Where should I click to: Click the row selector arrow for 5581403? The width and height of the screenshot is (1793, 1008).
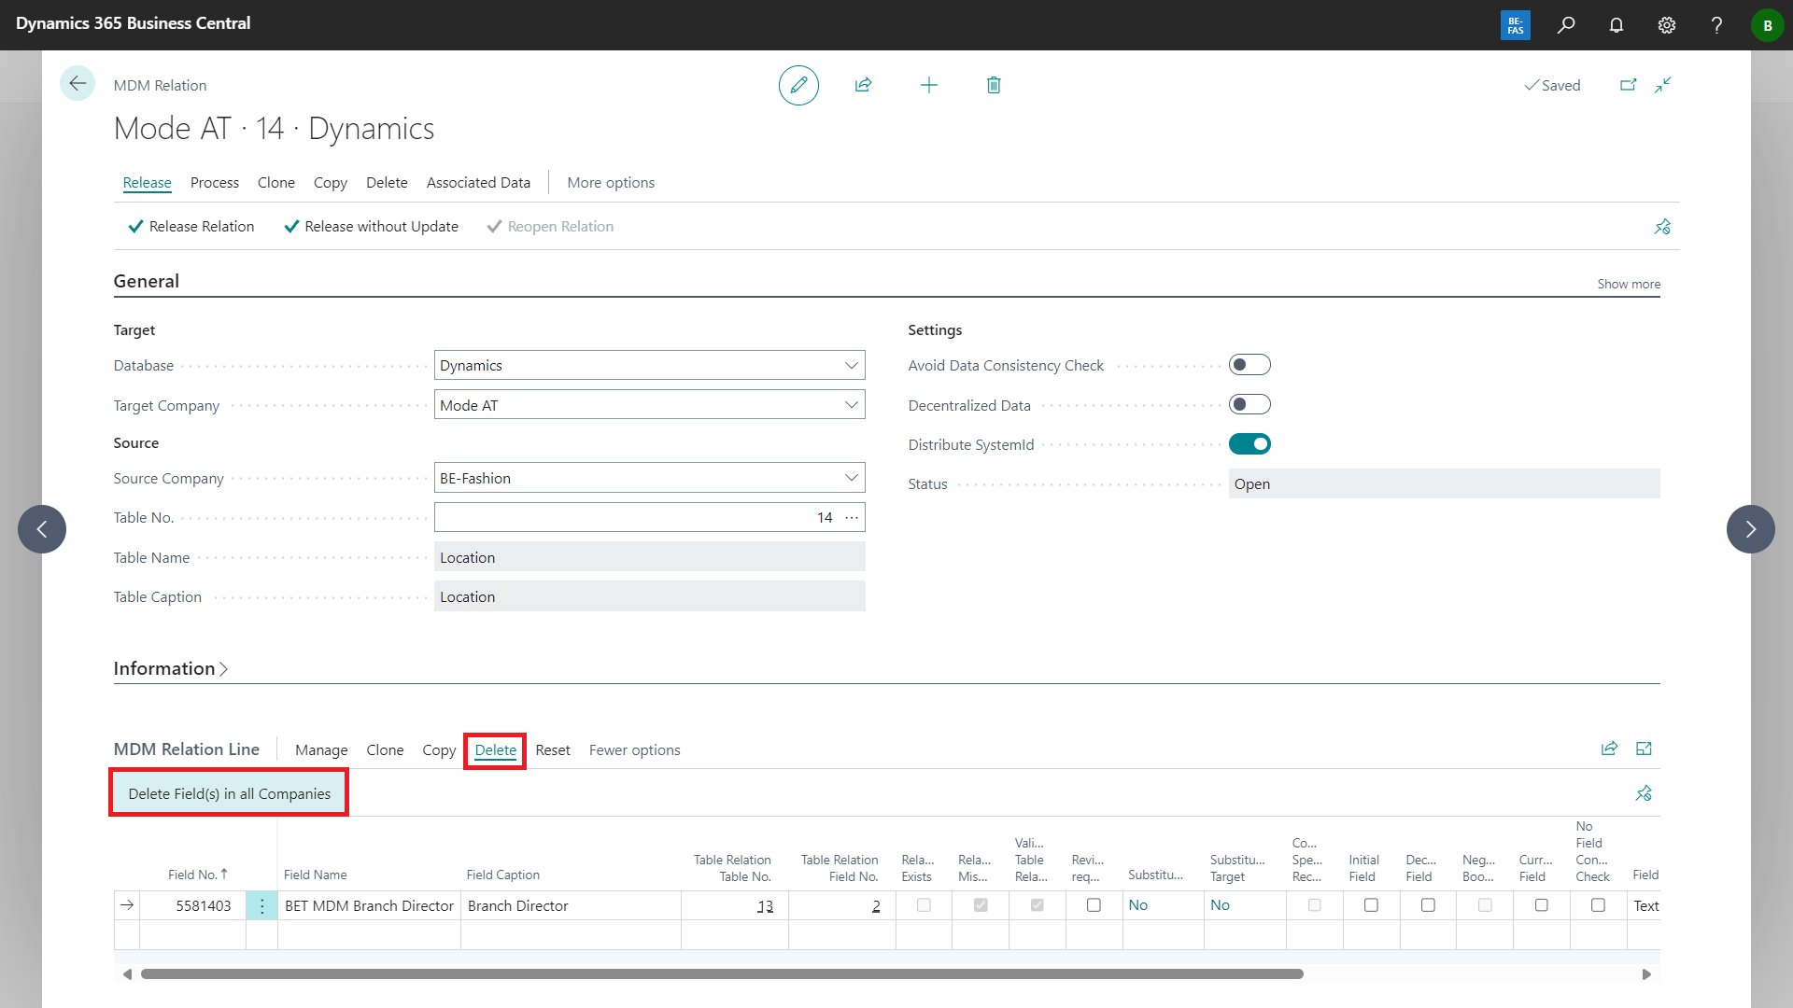[x=127, y=905]
